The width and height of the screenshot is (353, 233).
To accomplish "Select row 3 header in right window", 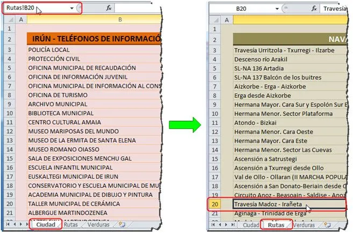I will click(x=215, y=50).
